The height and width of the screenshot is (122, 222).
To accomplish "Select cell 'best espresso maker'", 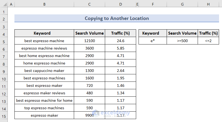I will click(x=44, y=86).
